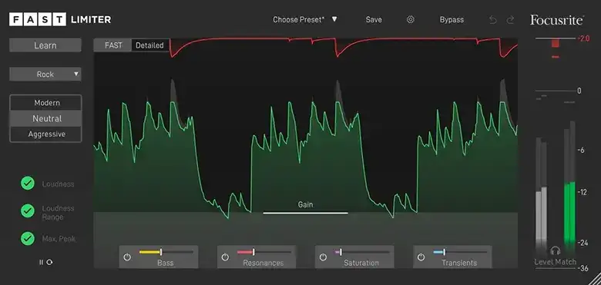Toggle the Saturation power button
The height and width of the screenshot is (285, 601).
click(323, 257)
